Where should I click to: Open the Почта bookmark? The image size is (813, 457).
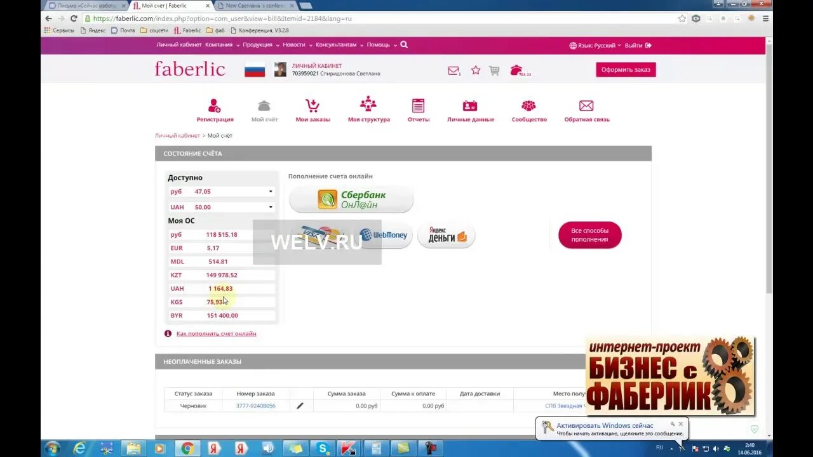point(123,30)
